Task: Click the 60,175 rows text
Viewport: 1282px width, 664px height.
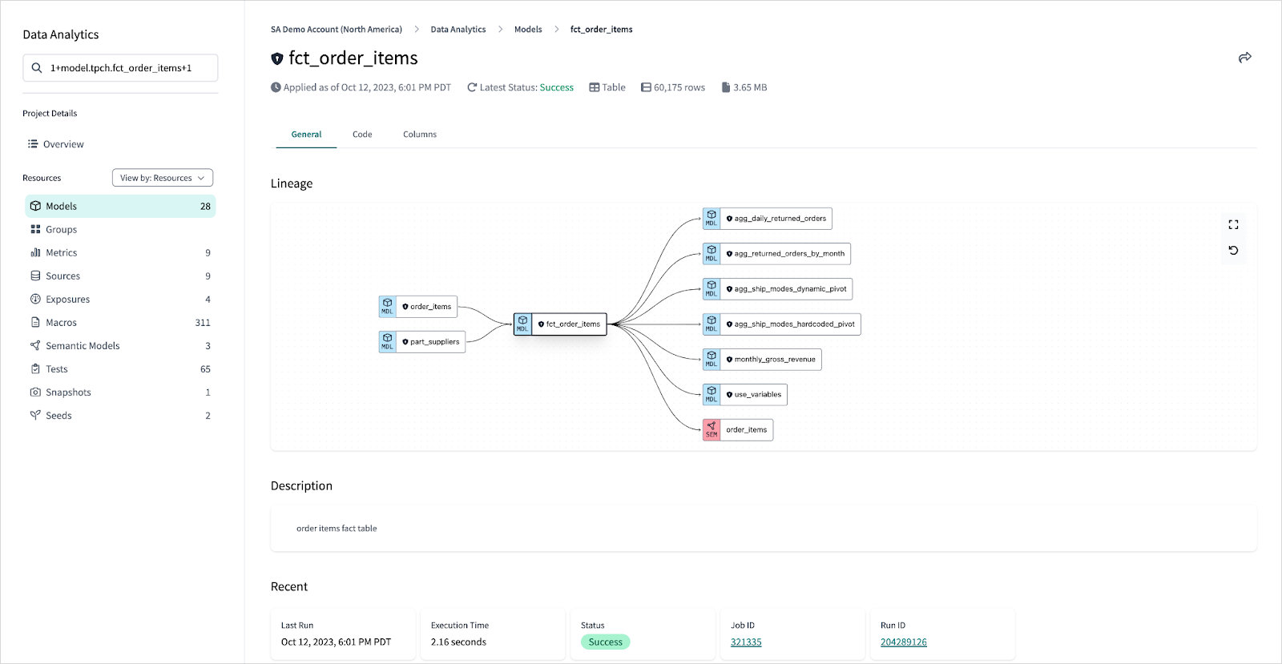Action: pyautogui.click(x=679, y=87)
